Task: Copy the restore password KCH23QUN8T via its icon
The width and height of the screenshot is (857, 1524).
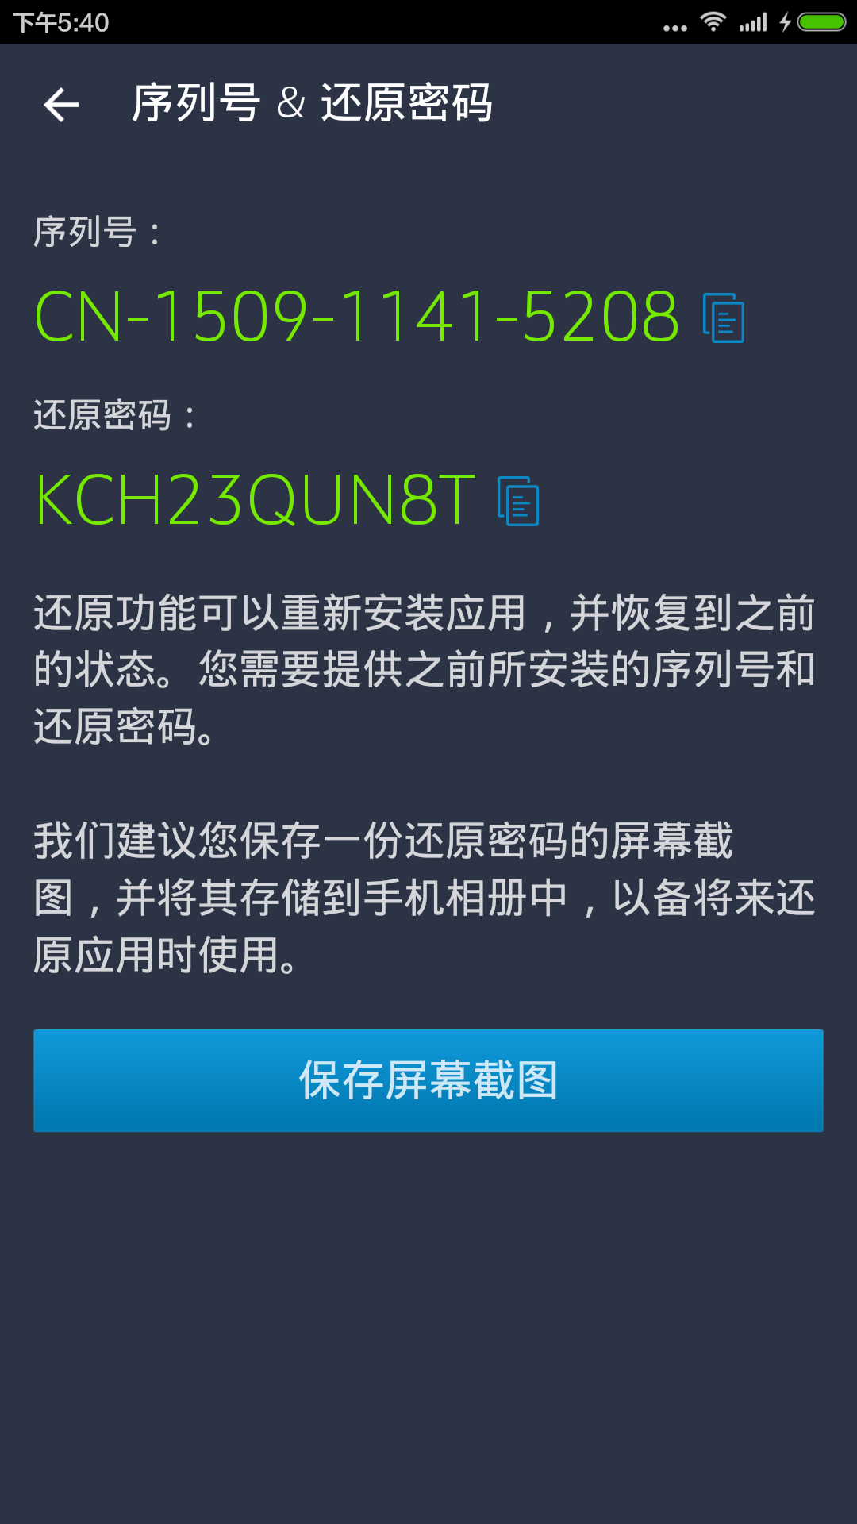Action: pos(518,501)
